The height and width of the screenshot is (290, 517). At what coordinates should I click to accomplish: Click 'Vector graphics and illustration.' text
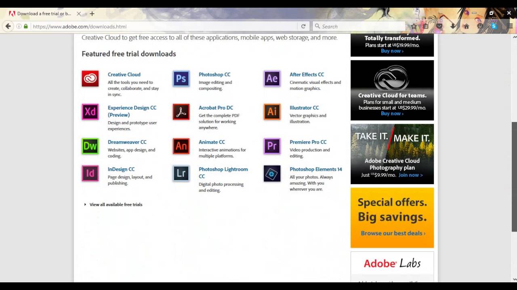(308, 118)
